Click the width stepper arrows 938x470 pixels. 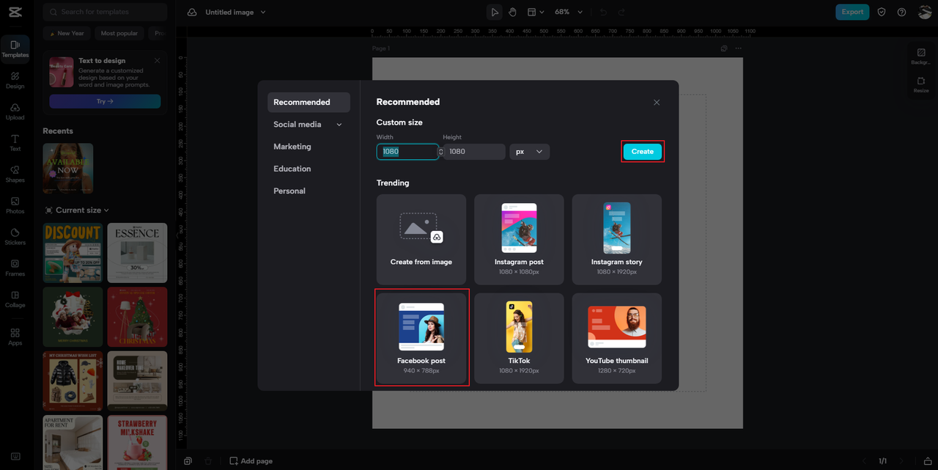point(440,152)
